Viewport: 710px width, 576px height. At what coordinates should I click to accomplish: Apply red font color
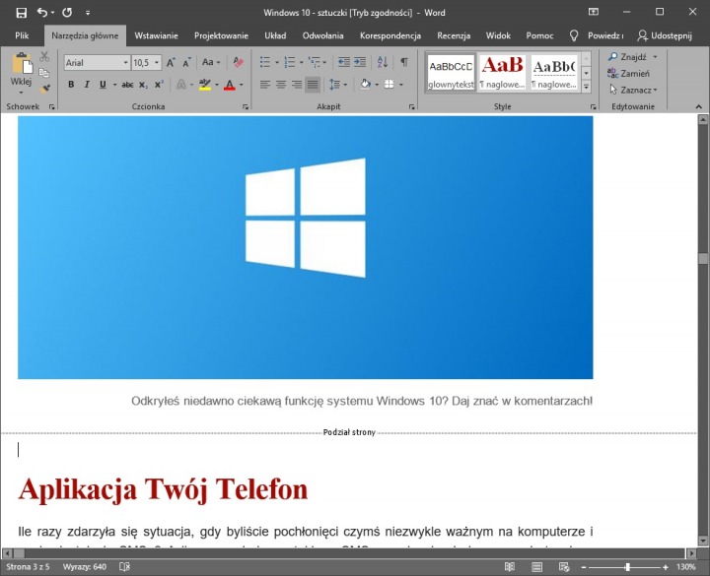pyautogui.click(x=230, y=85)
